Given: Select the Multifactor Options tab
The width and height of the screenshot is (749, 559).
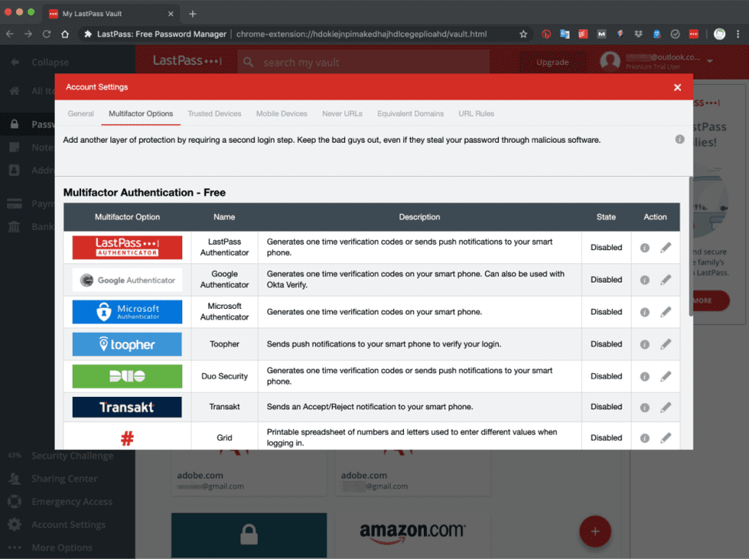Looking at the screenshot, I should (141, 113).
